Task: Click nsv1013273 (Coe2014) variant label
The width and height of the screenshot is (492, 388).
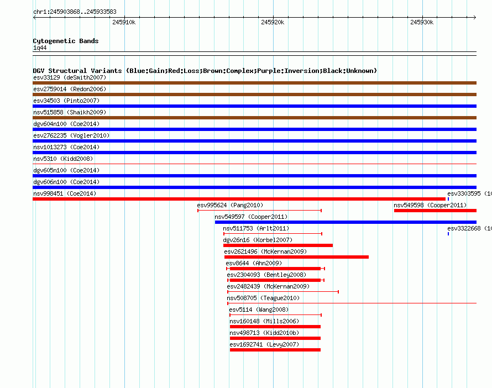Action: [66, 147]
